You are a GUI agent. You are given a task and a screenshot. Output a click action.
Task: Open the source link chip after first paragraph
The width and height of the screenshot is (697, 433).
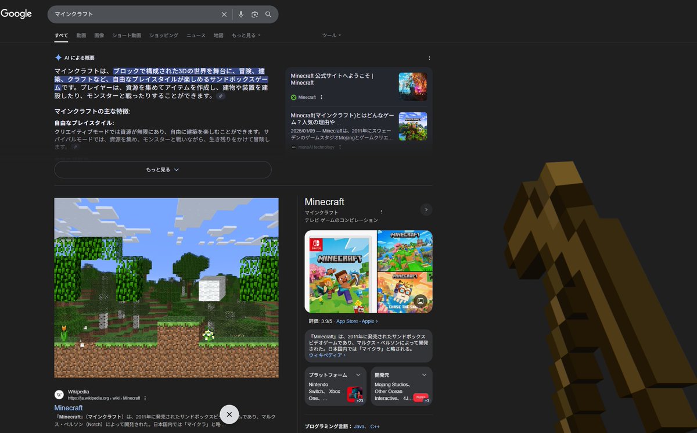221,96
